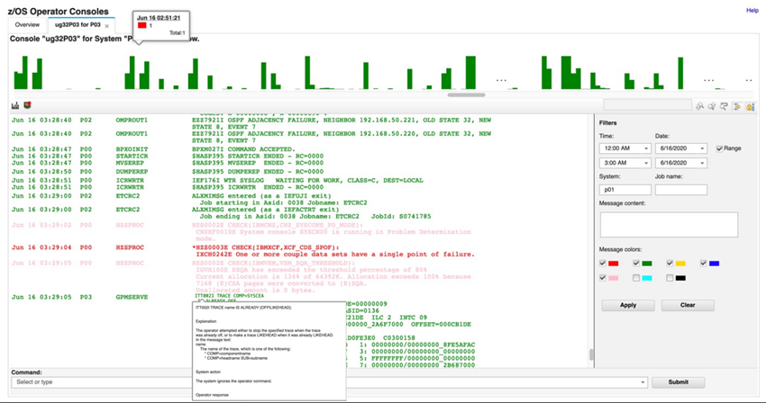
Task: Click the pink color swatch
Action: 613,278
